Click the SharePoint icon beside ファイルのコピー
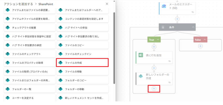The width and height of the screenshot is (223, 105). click(60, 45)
